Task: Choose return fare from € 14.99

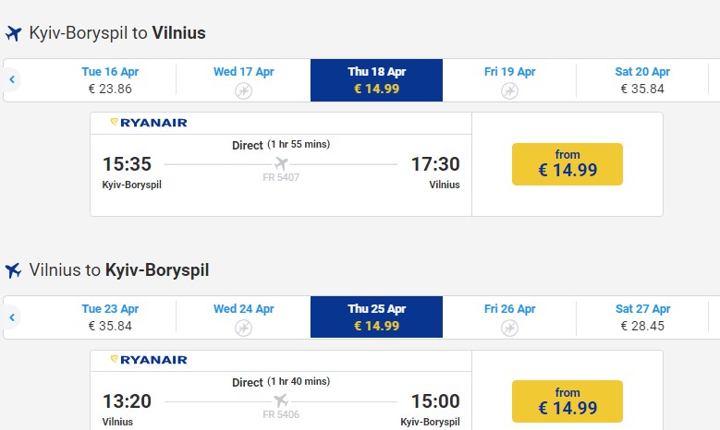Action: 567,401
